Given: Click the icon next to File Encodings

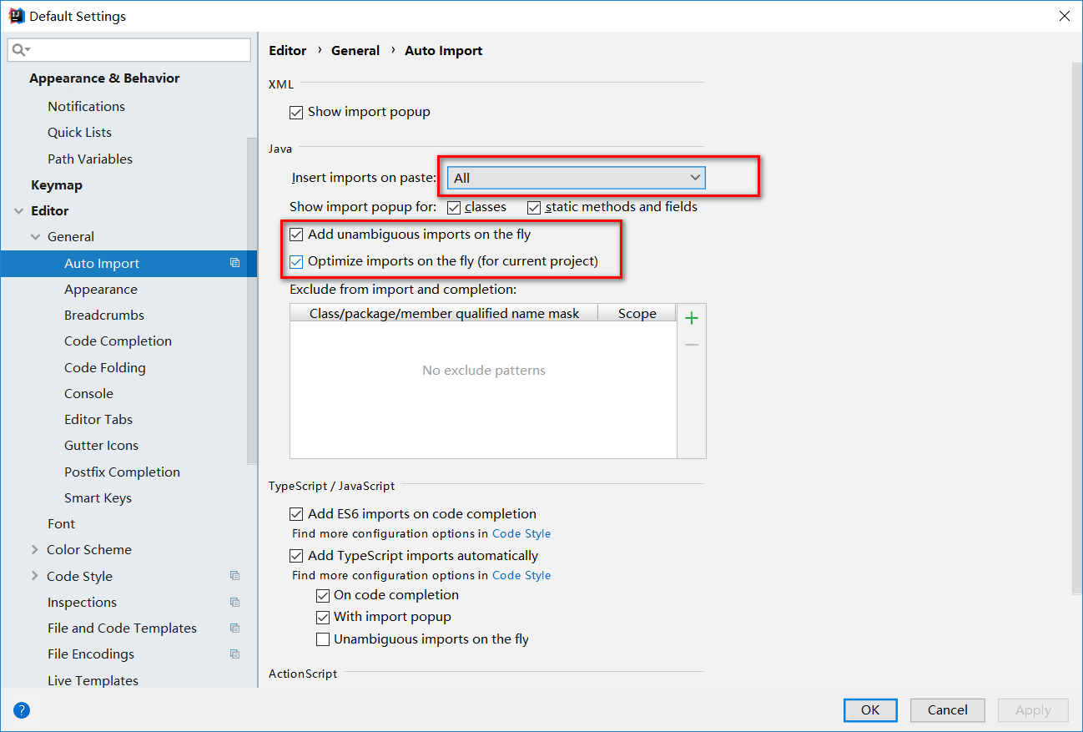Looking at the screenshot, I should (234, 654).
